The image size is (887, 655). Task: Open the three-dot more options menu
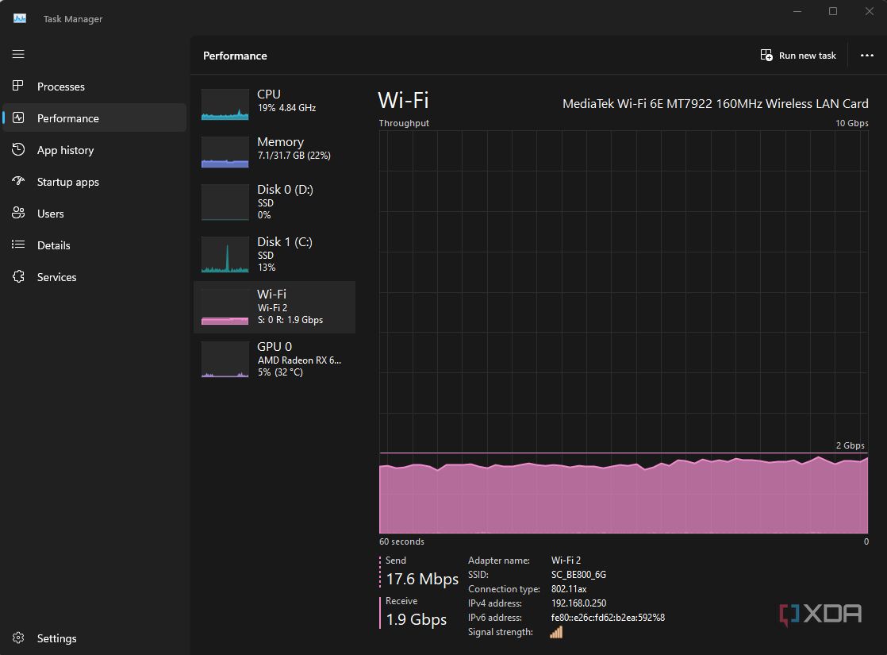(866, 55)
